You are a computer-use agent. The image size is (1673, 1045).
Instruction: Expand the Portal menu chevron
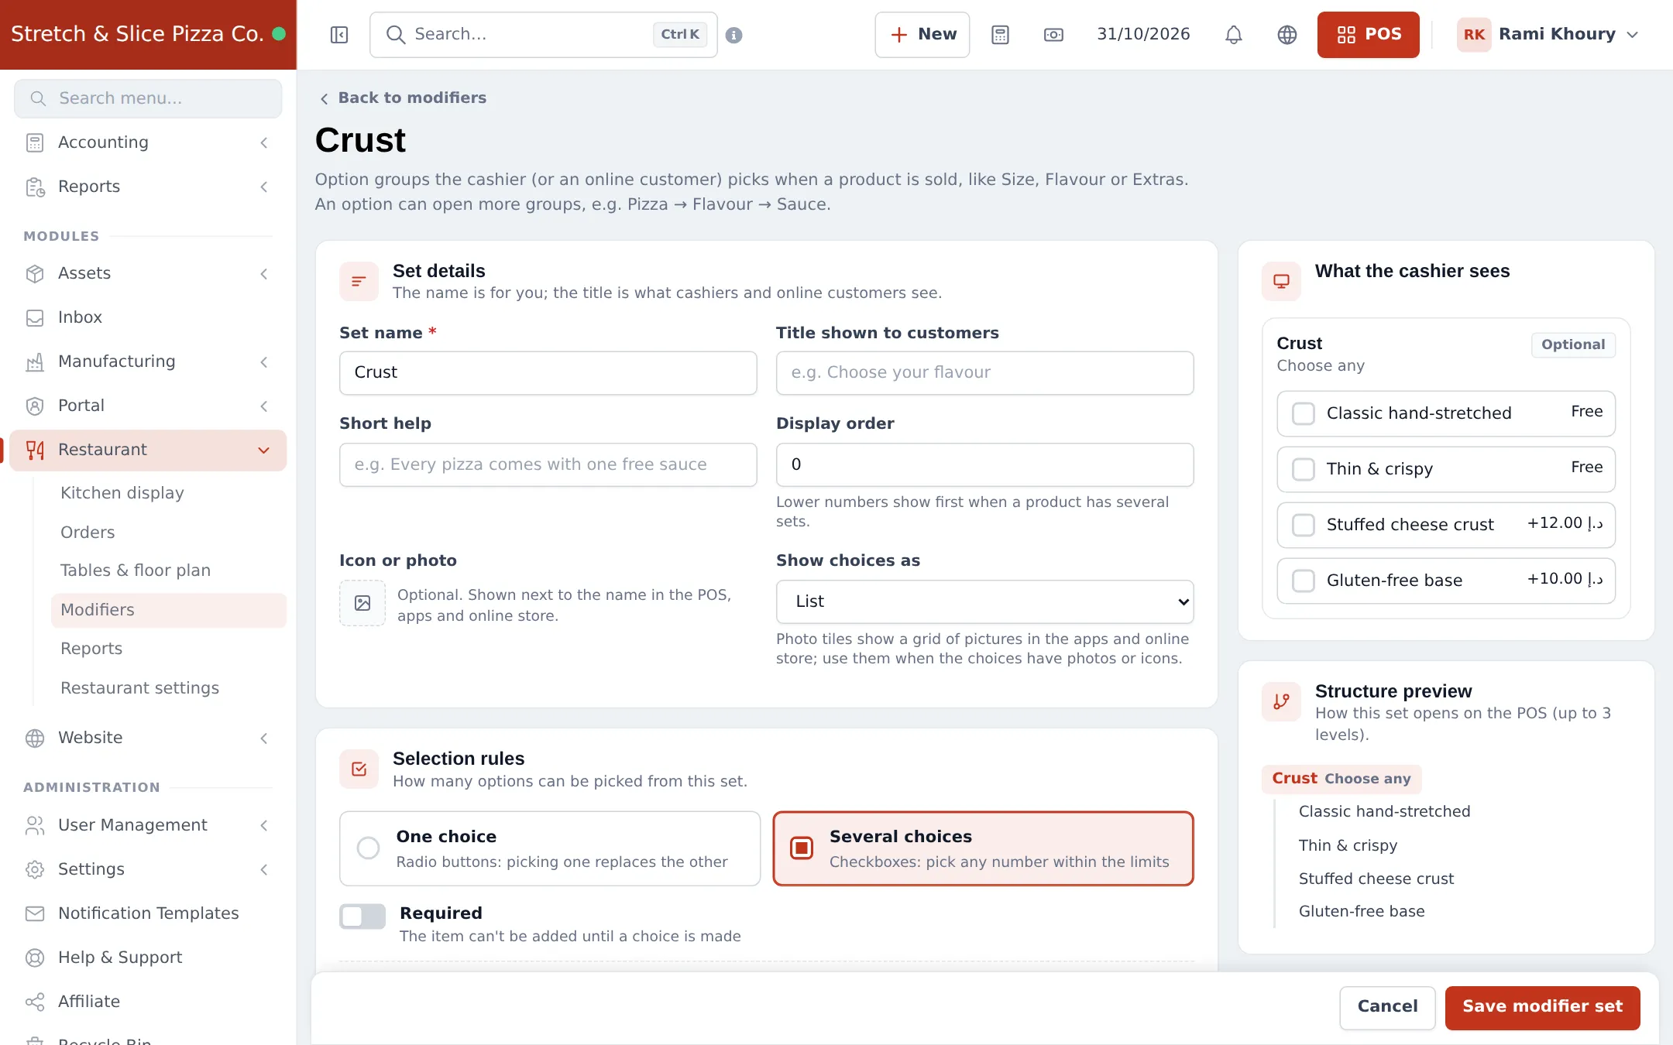click(x=264, y=406)
